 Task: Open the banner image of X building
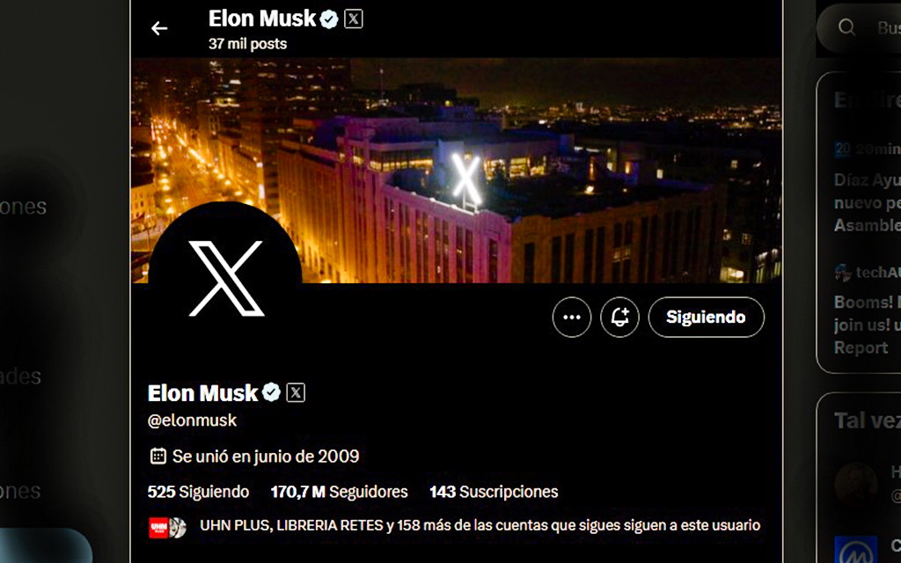[457, 170]
